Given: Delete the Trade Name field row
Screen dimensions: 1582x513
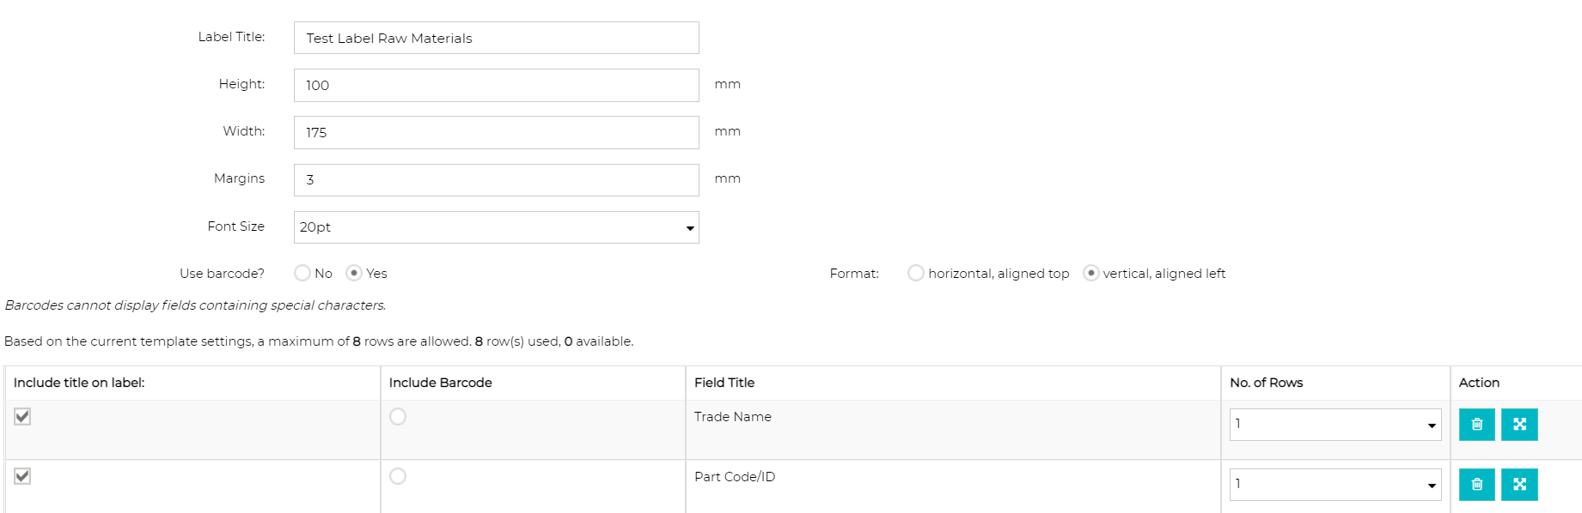Looking at the screenshot, I should click(1476, 424).
